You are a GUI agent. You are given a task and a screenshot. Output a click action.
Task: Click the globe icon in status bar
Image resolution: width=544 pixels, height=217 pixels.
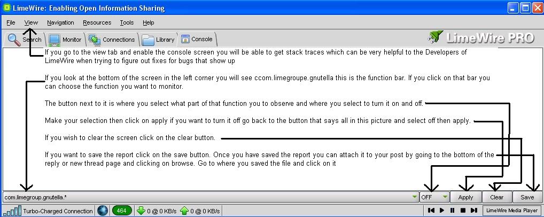point(103,211)
